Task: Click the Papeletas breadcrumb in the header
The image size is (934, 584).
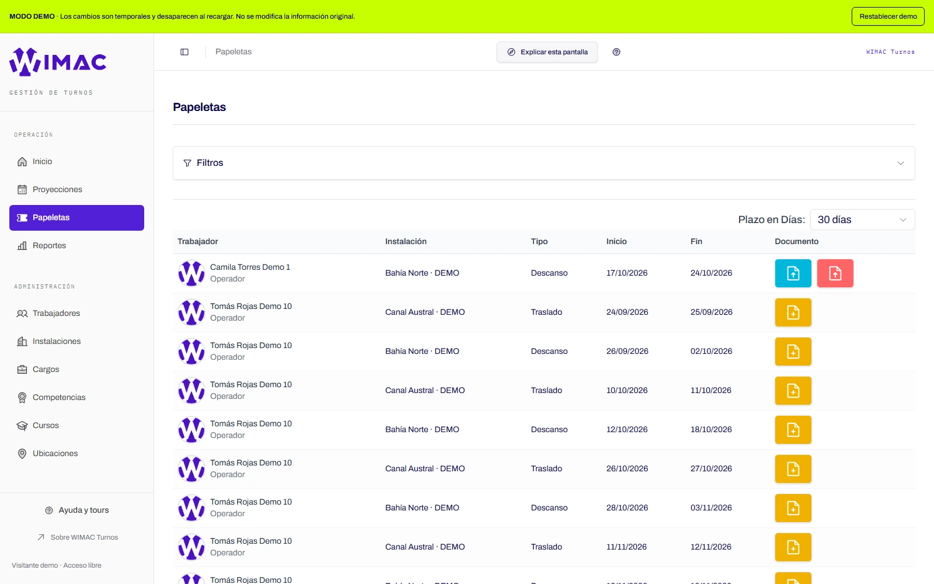Action: click(x=233, y=52)
